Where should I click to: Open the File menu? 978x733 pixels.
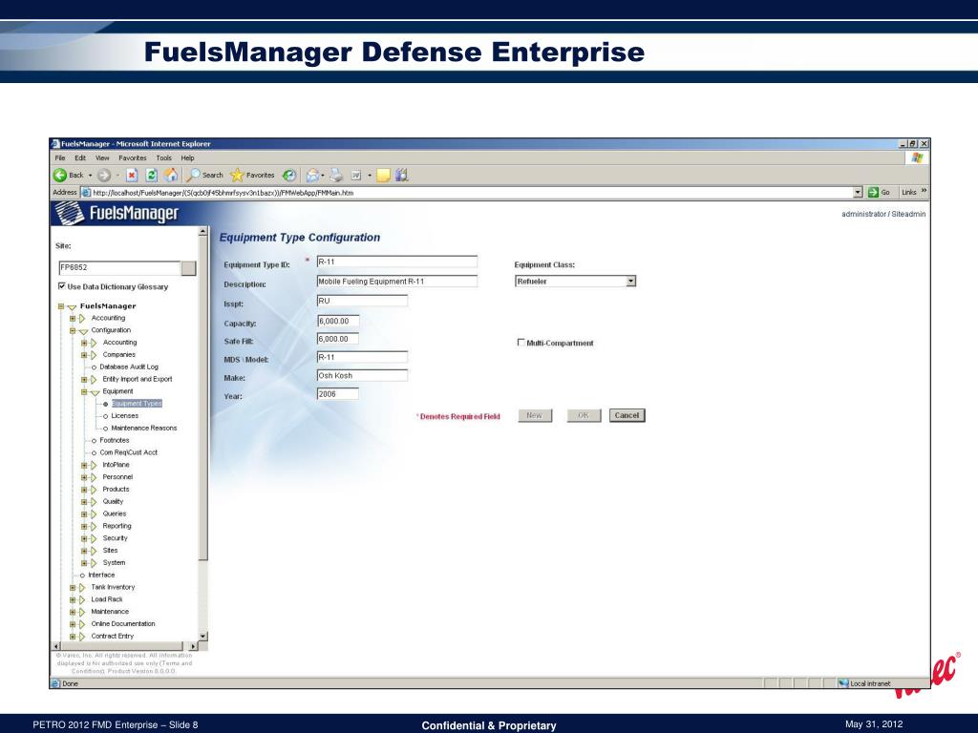coord(60,157)
